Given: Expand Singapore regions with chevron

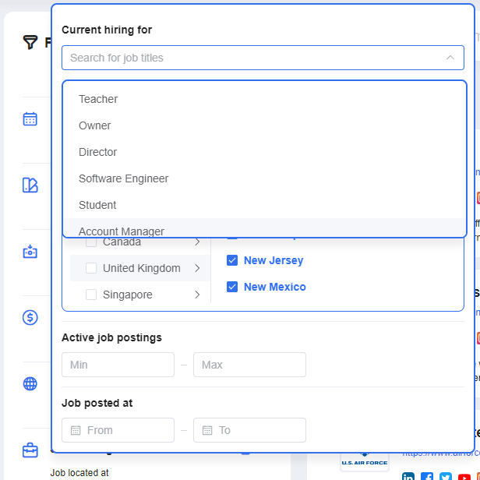Looking at the screenshot, I should click(x=197, y=295).
